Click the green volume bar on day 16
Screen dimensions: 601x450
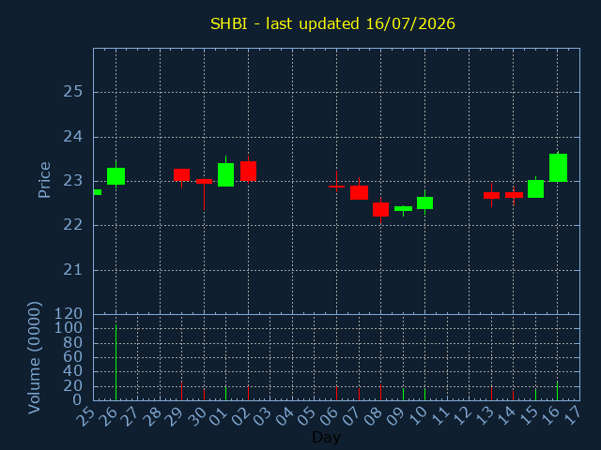point(557,390)
